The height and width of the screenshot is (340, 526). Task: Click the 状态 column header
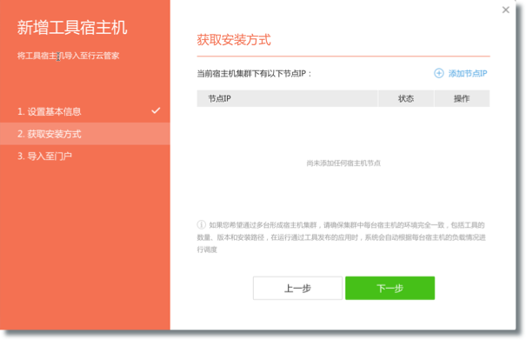[x=406, y=98]
